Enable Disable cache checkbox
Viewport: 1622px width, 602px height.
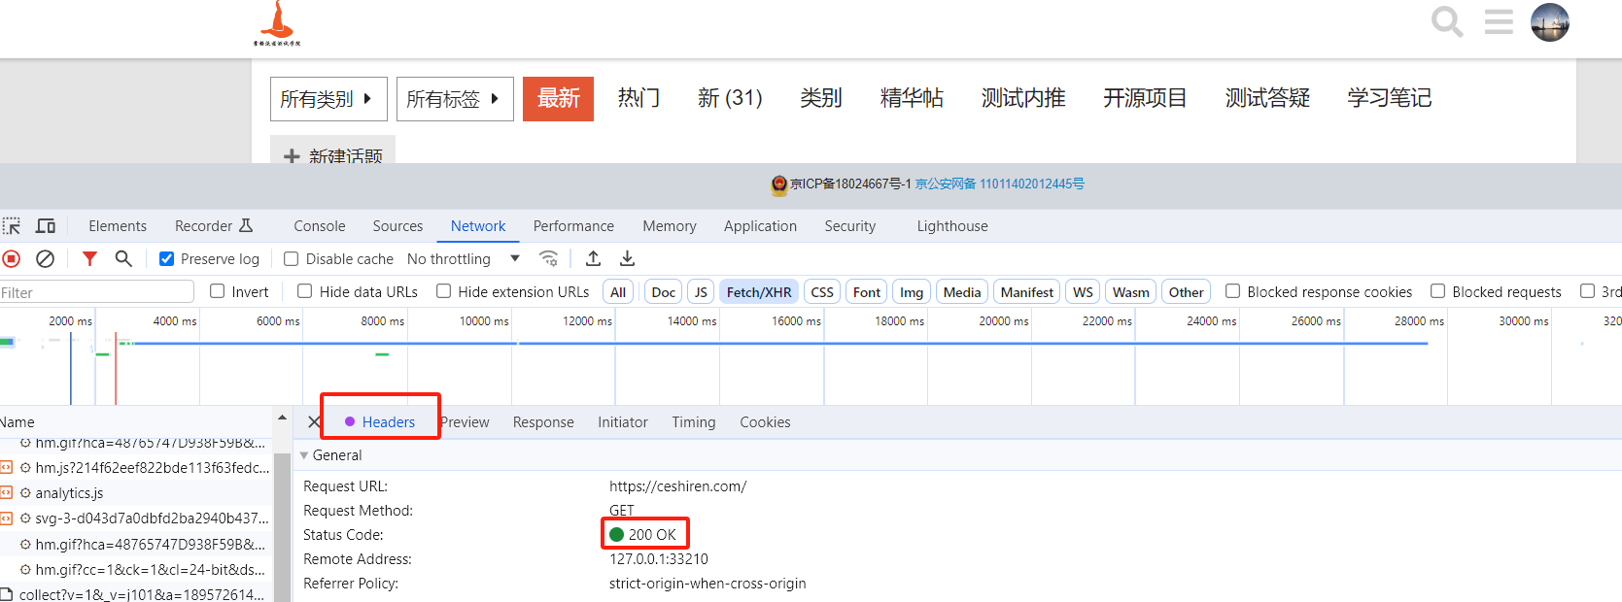[x=291, y=259]
